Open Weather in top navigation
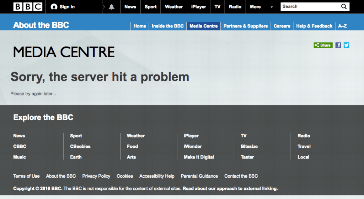364x199 pixels. 174,7
